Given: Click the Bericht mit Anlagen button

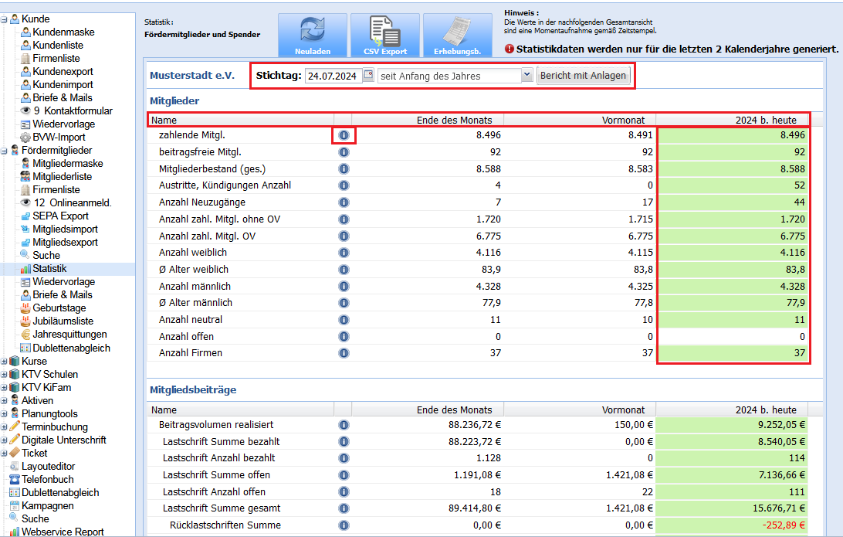Looking at the screenshot, I should pyautogui.click(x=583, y=75).
